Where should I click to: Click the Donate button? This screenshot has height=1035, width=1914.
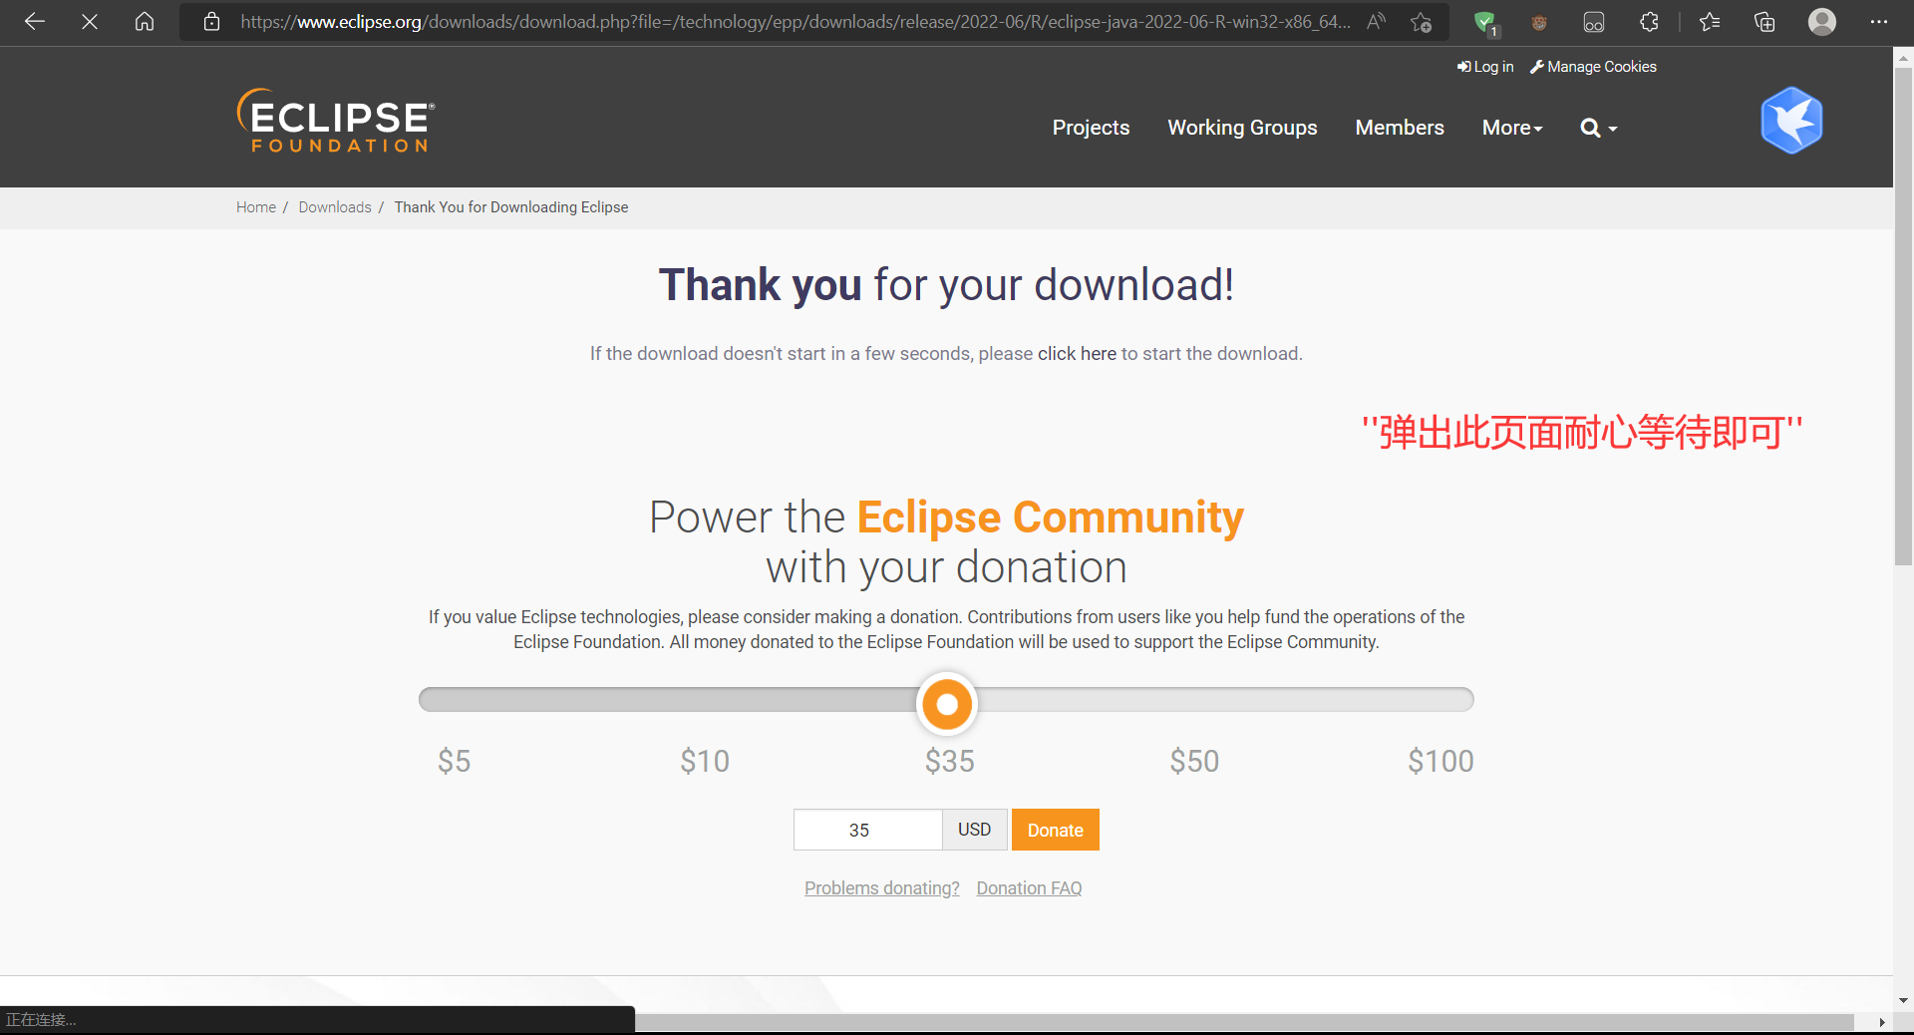tap(1056, 830)
